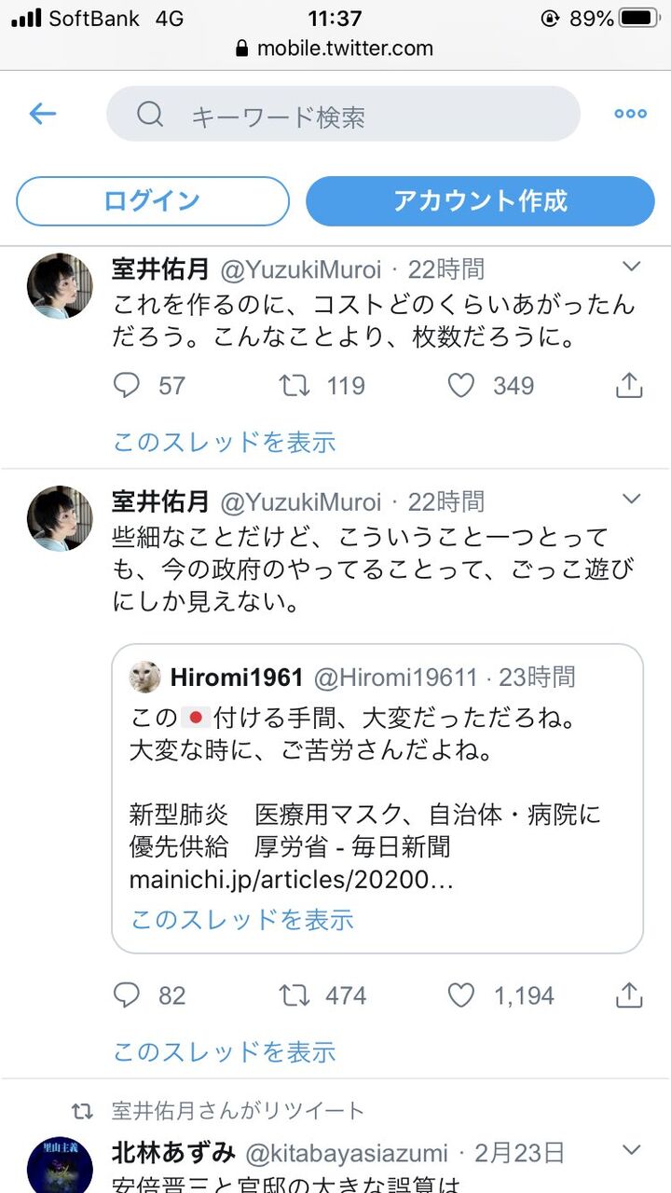Like the tweet with 349 likes

click(461, 386)
